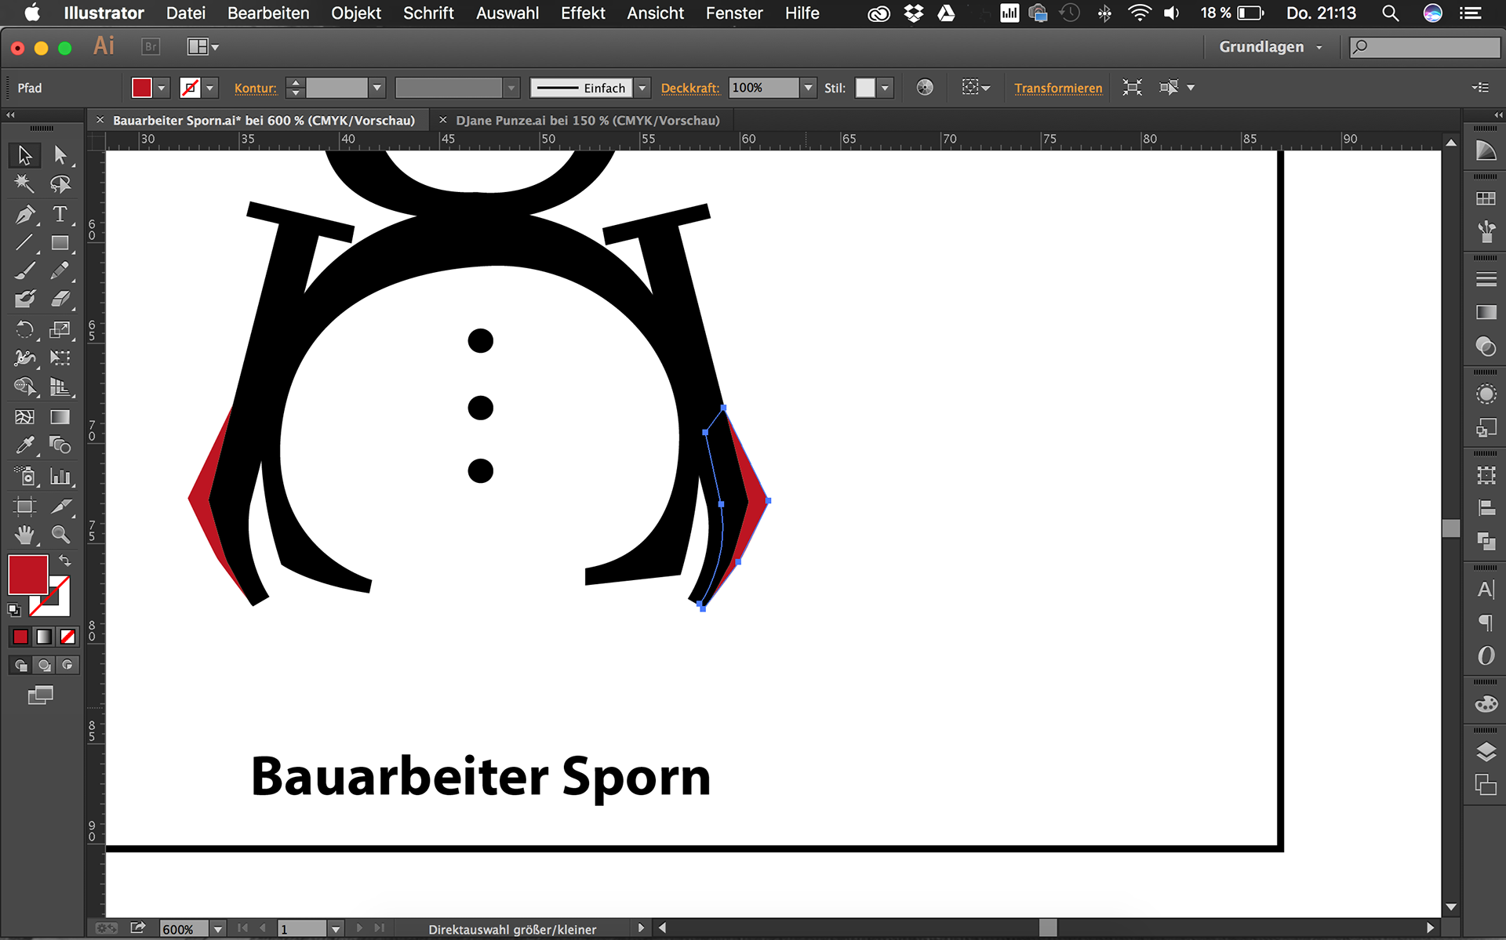Select the Artboard tool
1506x940 pixels.
pyautogui.click(x=24, y=506)
